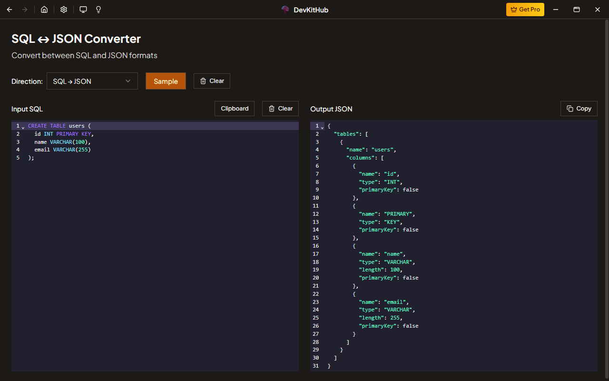The width and height of the screenshot is (609, 381).
Task: Click Clear next to Sample button
Action: (212, 81)
